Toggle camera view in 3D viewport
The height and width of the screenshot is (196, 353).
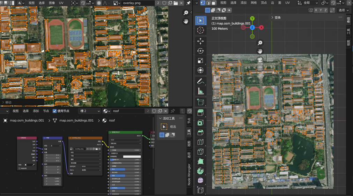260,60
